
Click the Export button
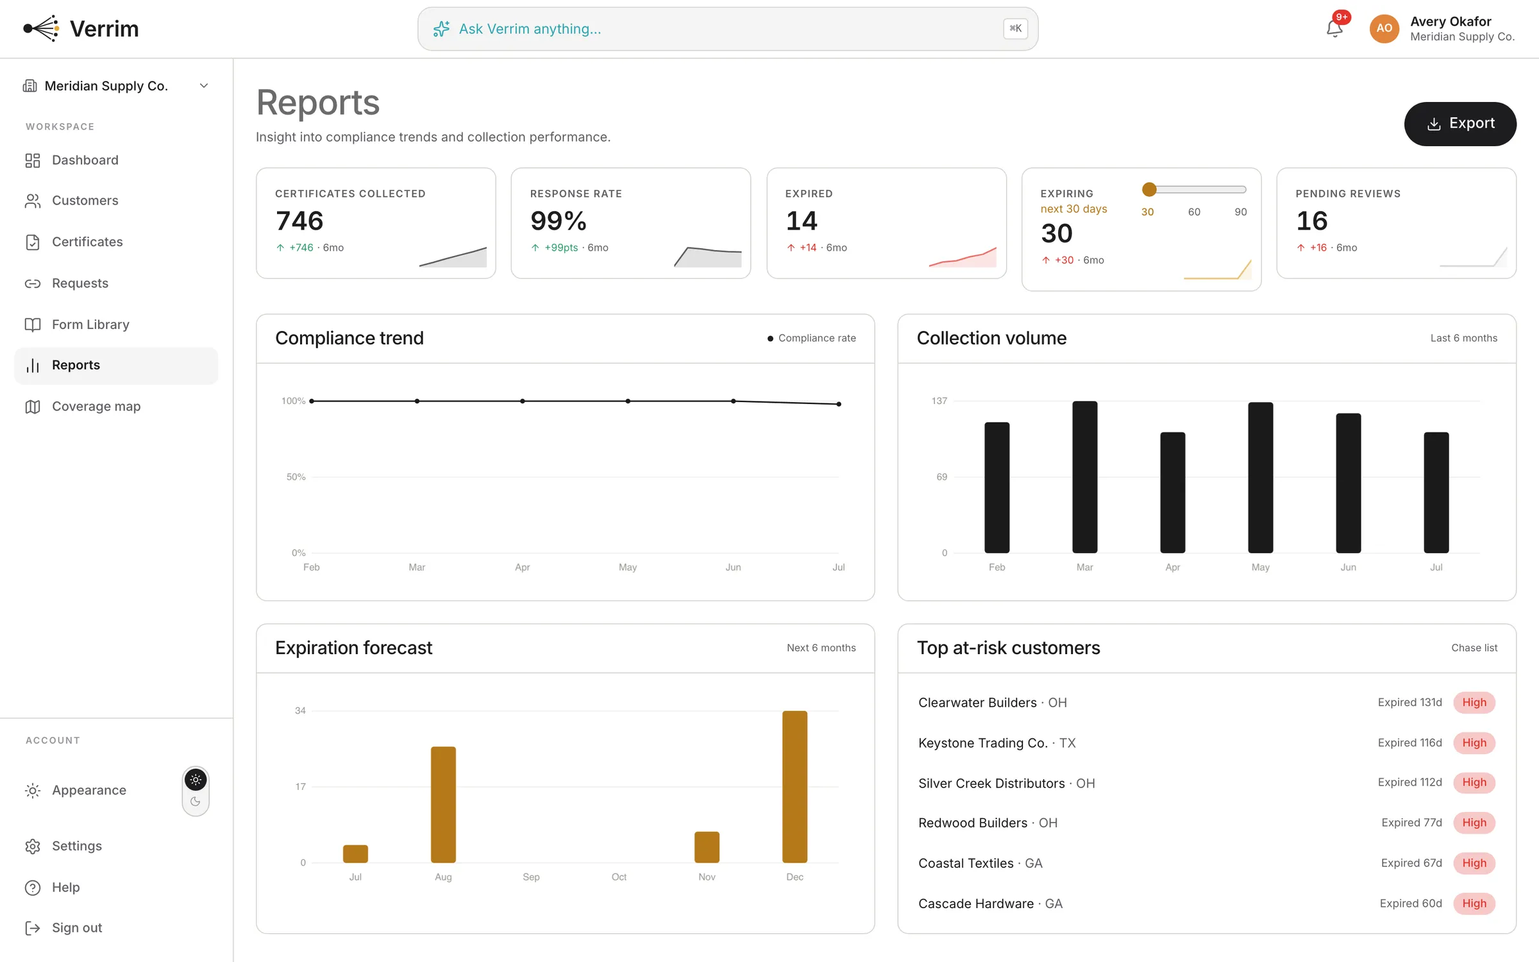coord(1460,124)
